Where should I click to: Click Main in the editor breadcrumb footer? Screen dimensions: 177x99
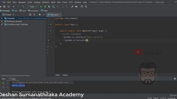click(x=58, y=75)
